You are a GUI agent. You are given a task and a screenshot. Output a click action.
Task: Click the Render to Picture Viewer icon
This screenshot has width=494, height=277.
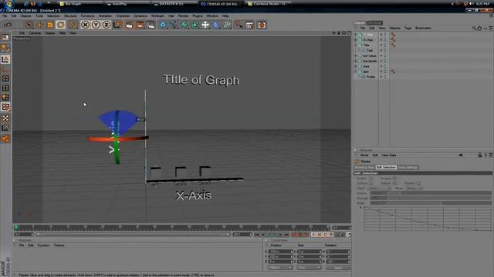click(x=140, y=25)
